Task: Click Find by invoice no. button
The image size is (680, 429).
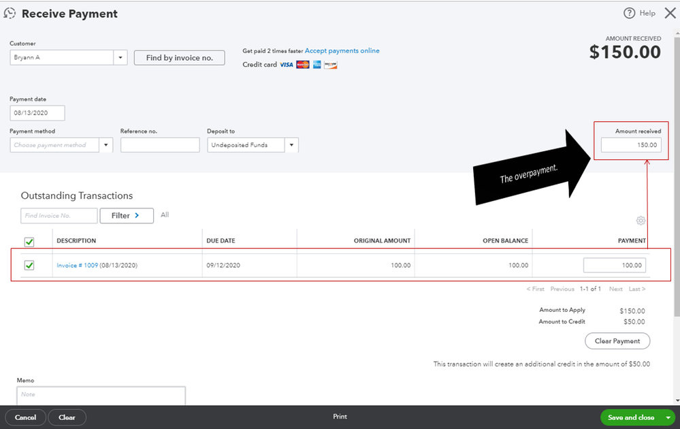Action: pos(180,58)
